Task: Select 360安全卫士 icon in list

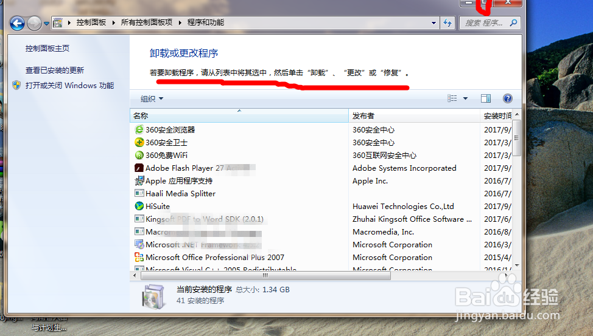Action: click(139, 142)
